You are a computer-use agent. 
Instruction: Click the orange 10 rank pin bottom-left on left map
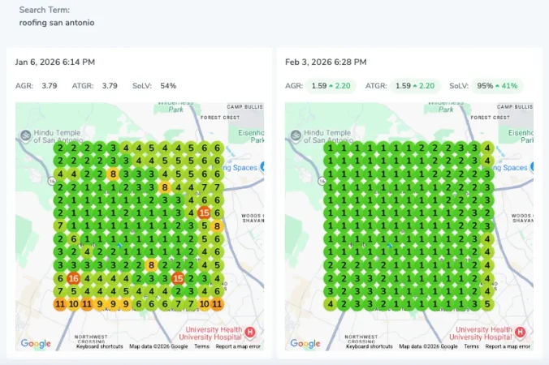click(73, 304)
